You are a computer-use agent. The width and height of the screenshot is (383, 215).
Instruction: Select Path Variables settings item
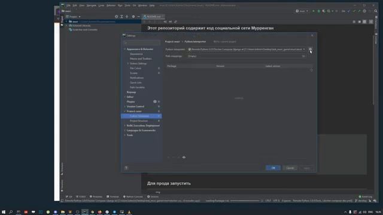[137, 87]
